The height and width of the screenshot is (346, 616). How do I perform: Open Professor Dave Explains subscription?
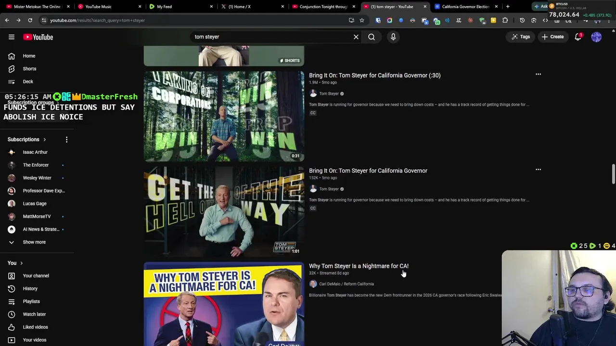37,191
